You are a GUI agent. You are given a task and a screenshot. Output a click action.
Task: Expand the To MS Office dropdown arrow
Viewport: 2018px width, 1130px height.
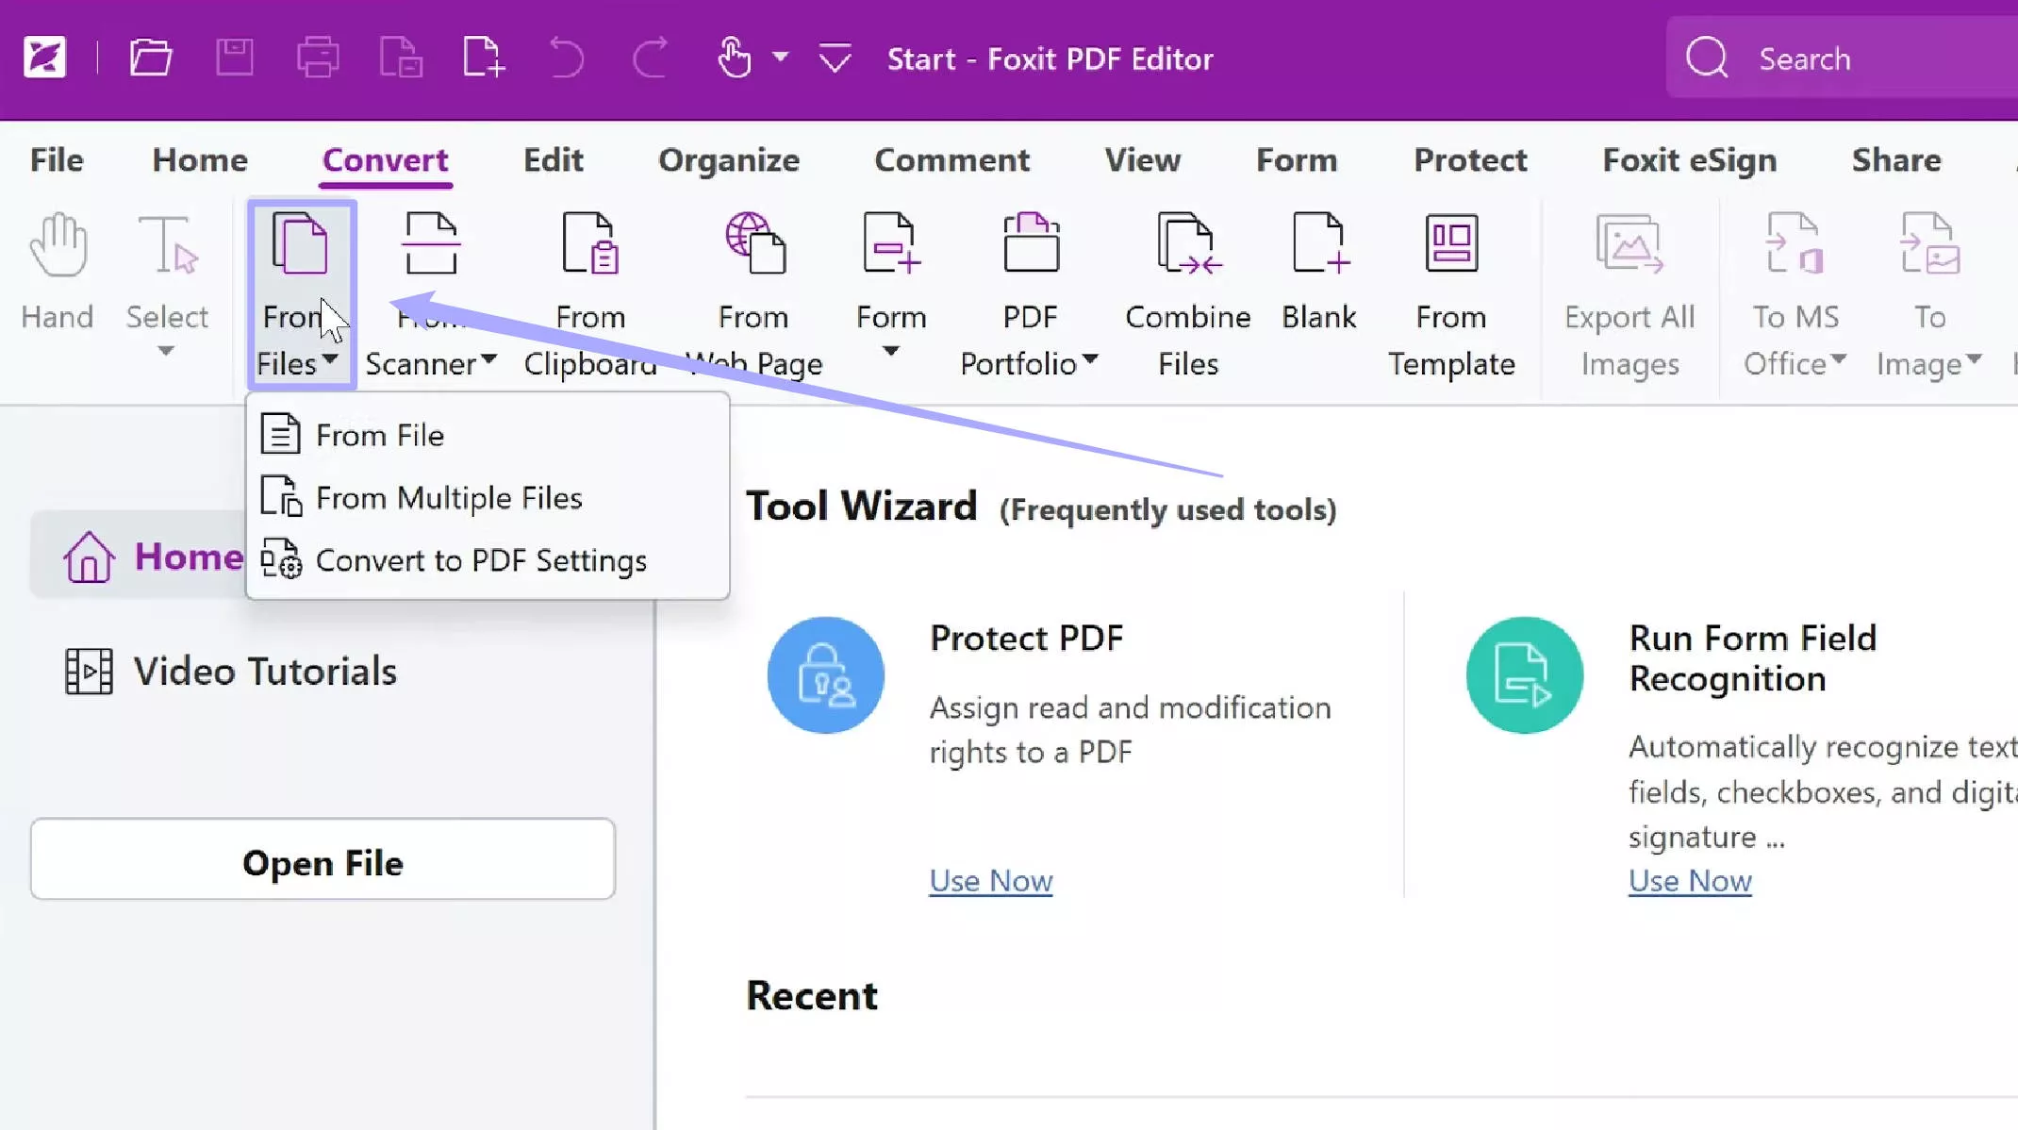point(1838,359)
